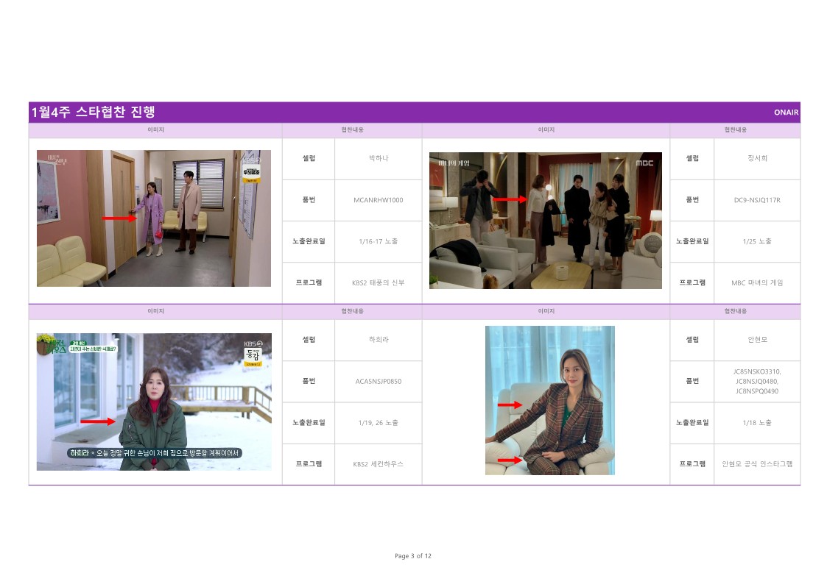Screen dimensions: 827x584
Task: Select the celebrity name '장서희'
Action: tap(757, 158)
